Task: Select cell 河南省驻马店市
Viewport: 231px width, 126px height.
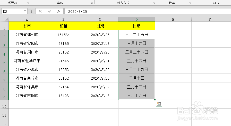Action: (x=27, y=61)
